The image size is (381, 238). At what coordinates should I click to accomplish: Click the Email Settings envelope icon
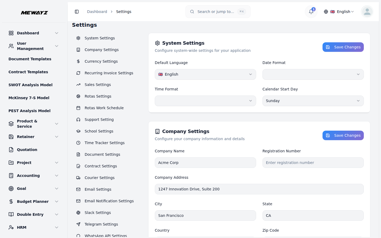pyautogui.click(x=78, y=189)
